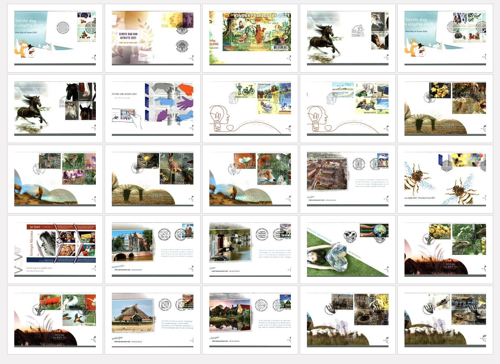Open sunset reeds cover with yellow flowers stamp
Image resolution: width=500 pixels, height=364 pixels.
pos(445,250)
